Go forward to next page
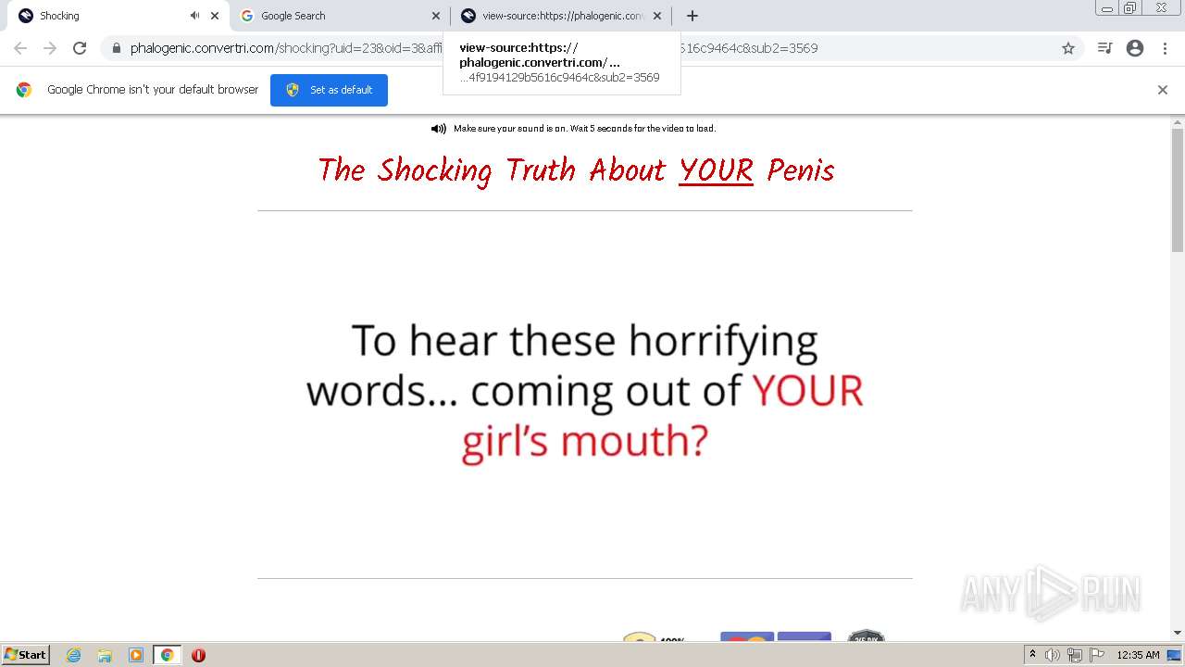Screen dimensions: 1185x667 click(x=50, y=48)
